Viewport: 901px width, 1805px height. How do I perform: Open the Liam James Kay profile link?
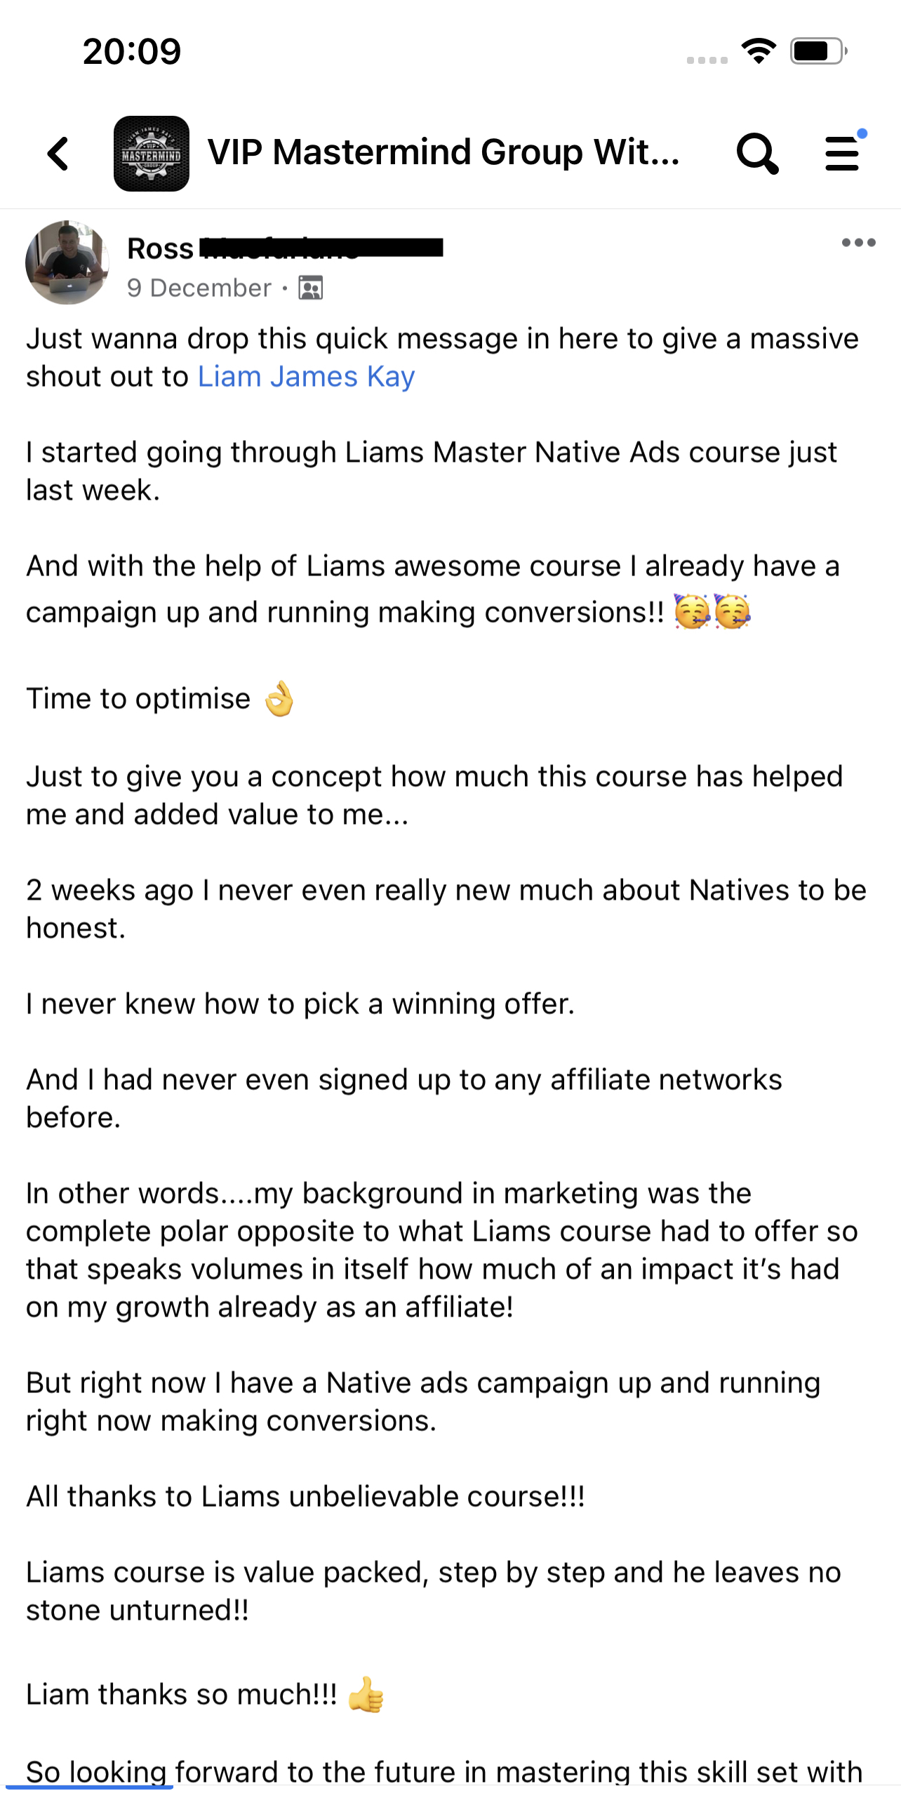pyautogui.click(x=306, y=377)
